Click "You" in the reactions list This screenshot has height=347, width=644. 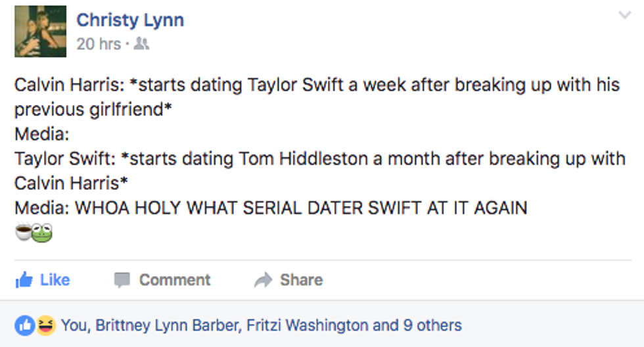tap(74, 325)
